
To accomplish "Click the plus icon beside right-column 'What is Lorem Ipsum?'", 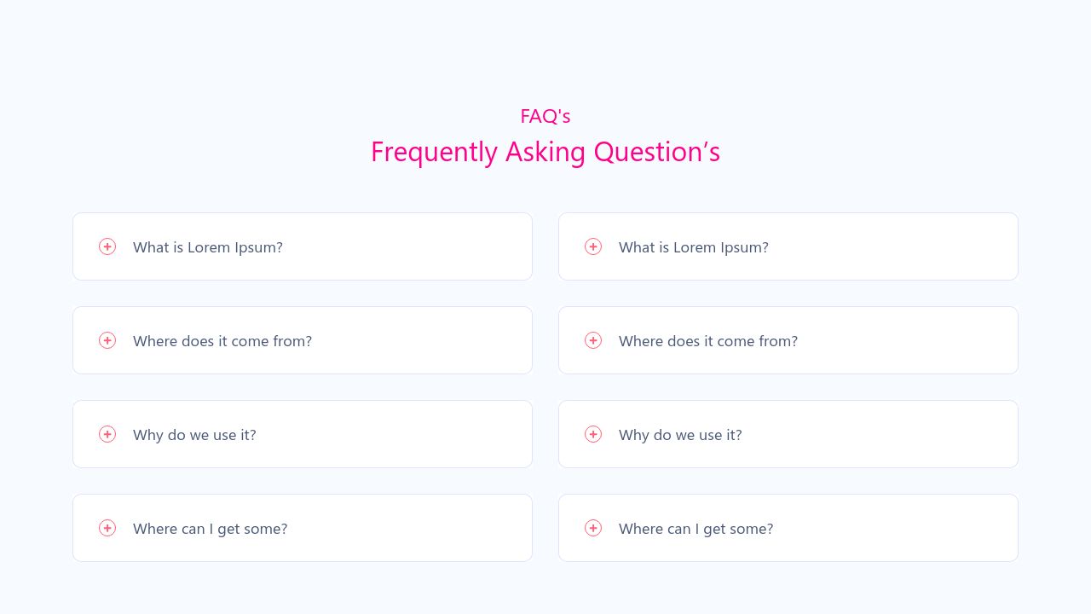I will 593,246.
